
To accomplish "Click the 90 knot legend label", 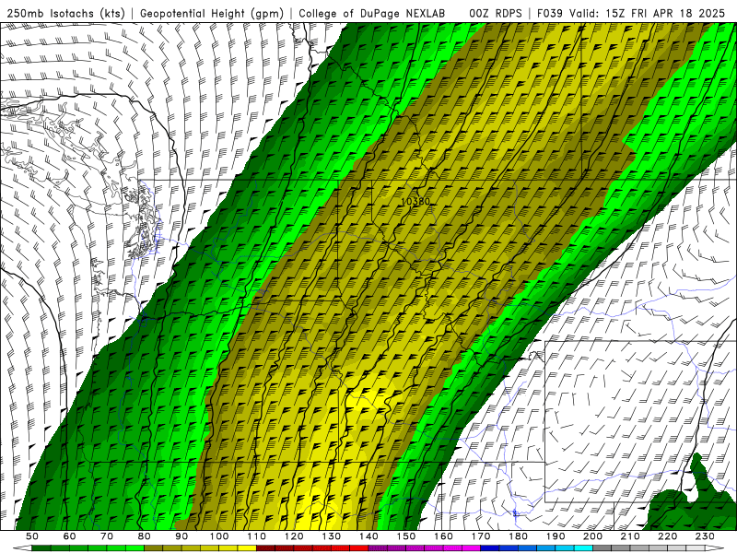I will pyautogui.click(x=181, y=536).
